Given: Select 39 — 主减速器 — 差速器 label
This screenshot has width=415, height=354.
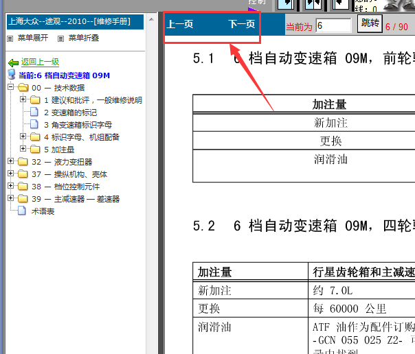Looking at the screenshot, I should click(76, 199).
